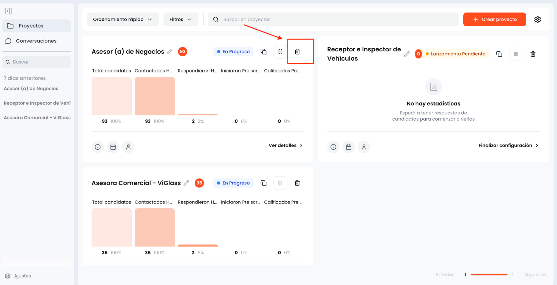
Task: Open person icon on Receptor e Inspector card
Action: click(364, 147)
